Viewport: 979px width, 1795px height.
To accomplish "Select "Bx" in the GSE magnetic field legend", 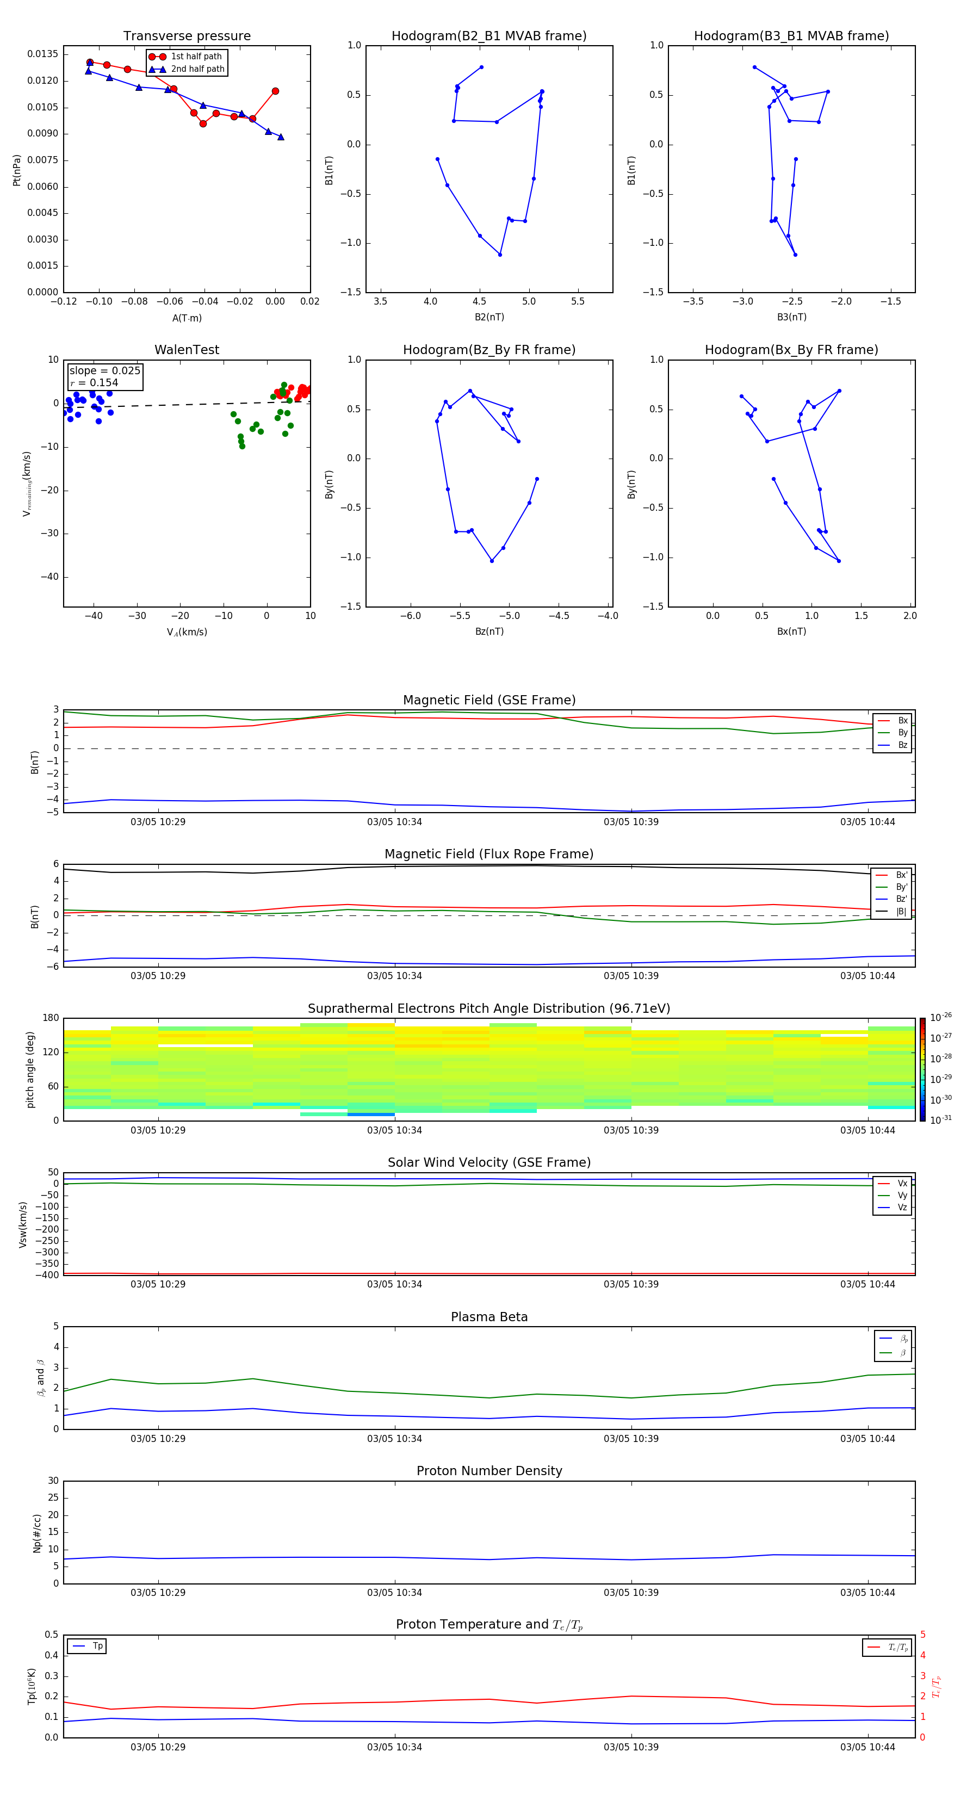I will [893, 721].
